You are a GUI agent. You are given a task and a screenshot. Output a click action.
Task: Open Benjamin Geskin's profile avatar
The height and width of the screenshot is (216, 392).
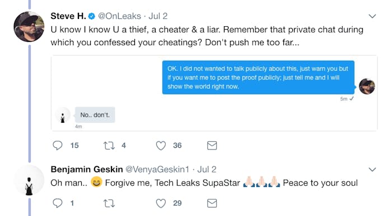[x=29, y=180]
